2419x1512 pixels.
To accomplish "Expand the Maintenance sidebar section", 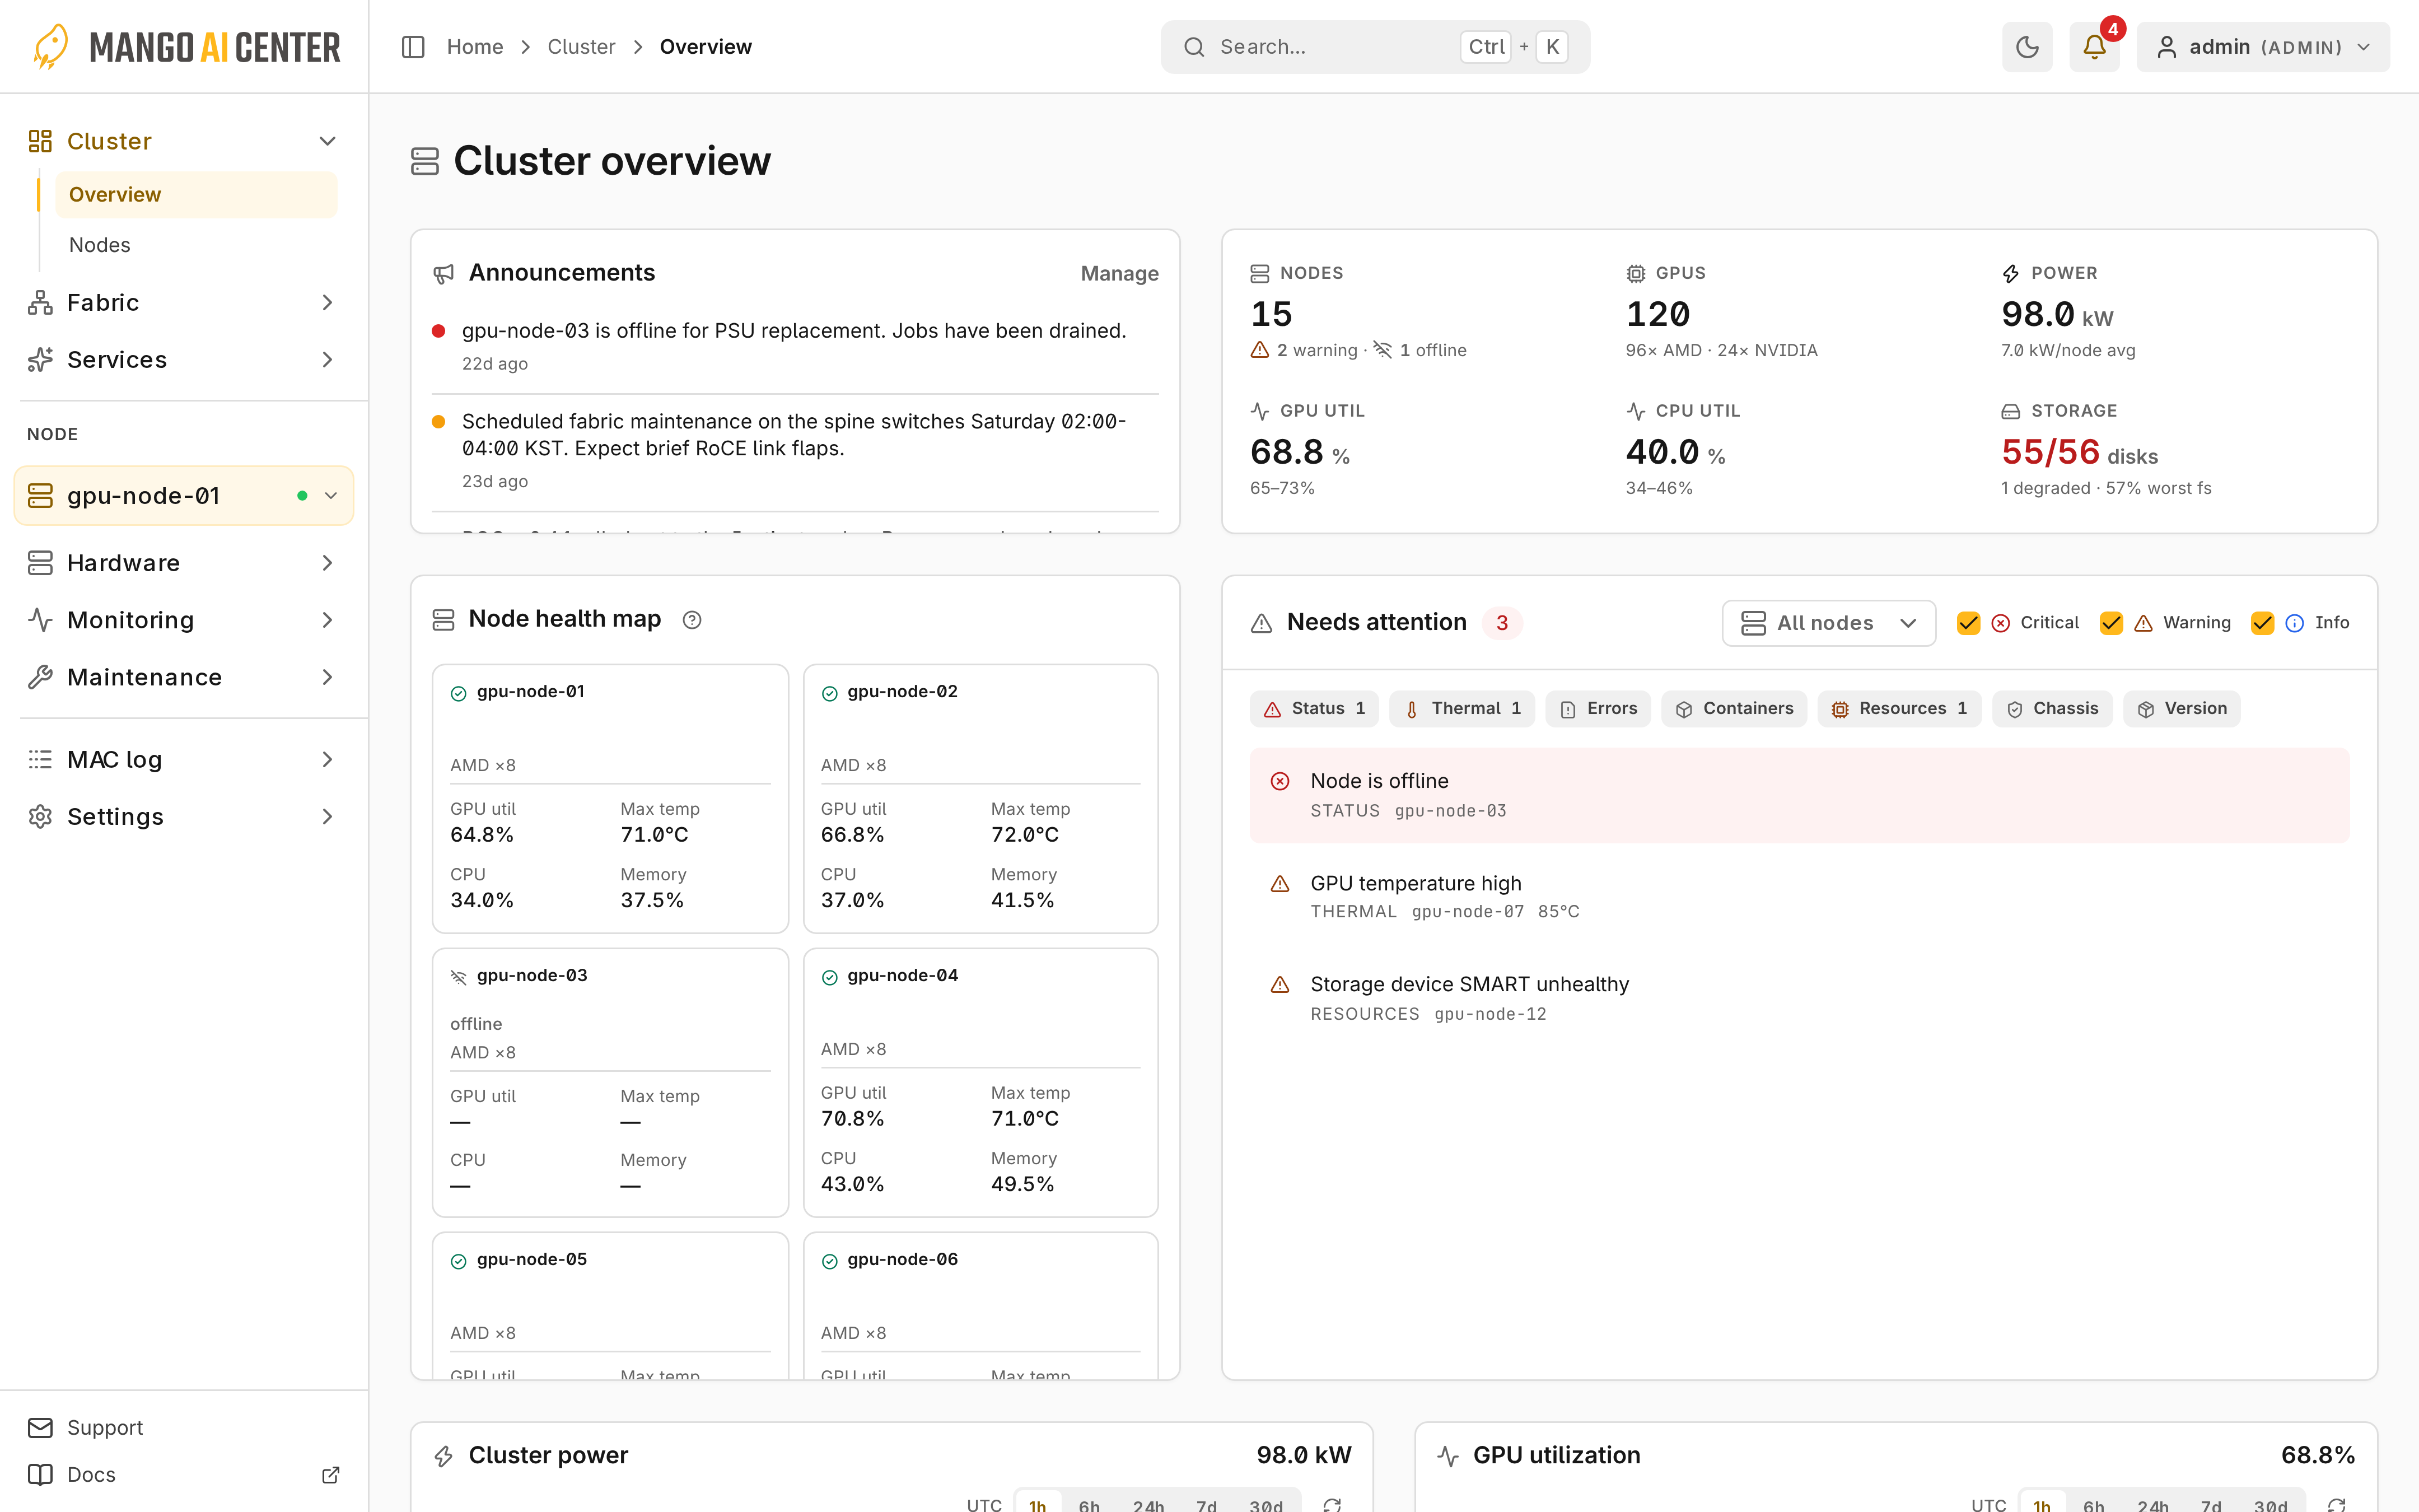I will (x=184, y=677).
